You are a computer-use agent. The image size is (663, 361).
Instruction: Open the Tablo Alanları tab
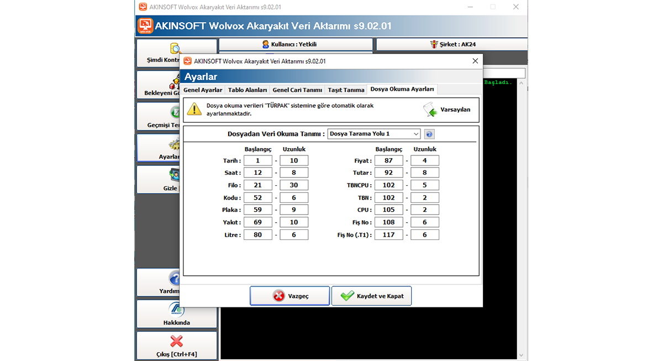248,90
